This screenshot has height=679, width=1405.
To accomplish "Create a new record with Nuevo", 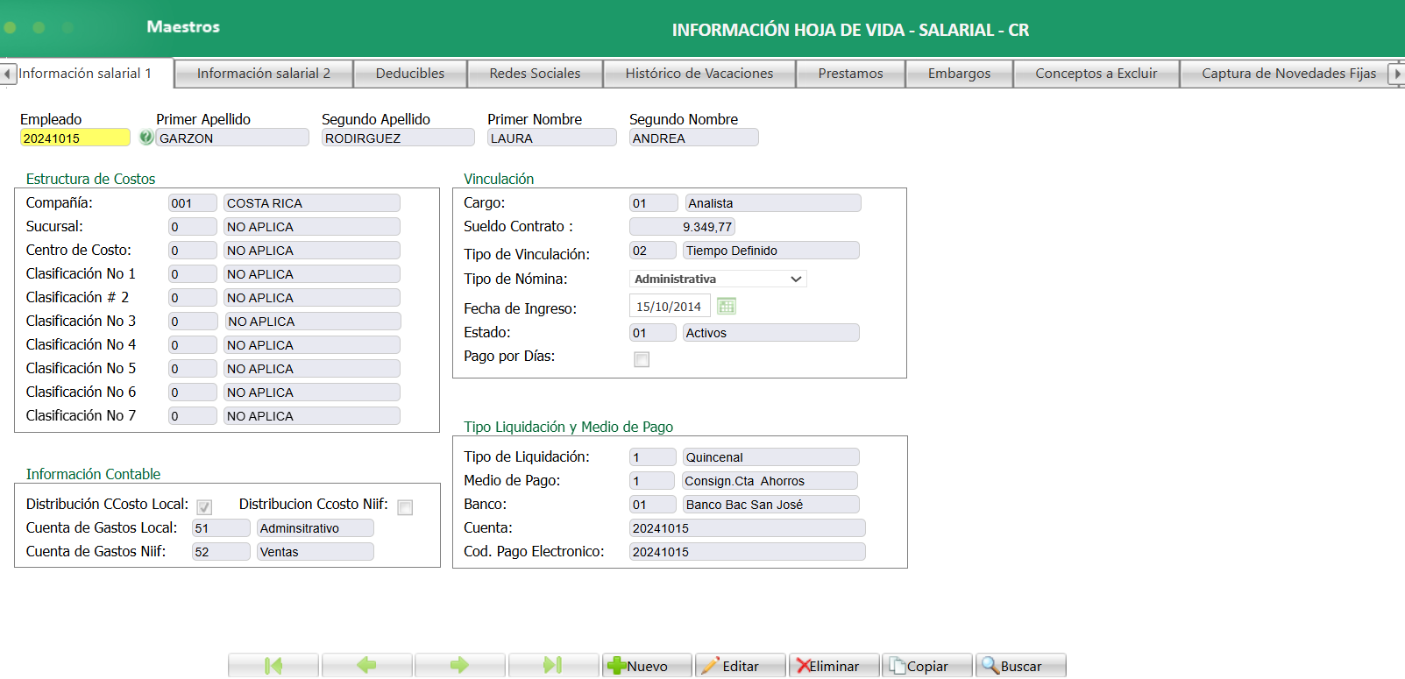I will tap(647, 666).
